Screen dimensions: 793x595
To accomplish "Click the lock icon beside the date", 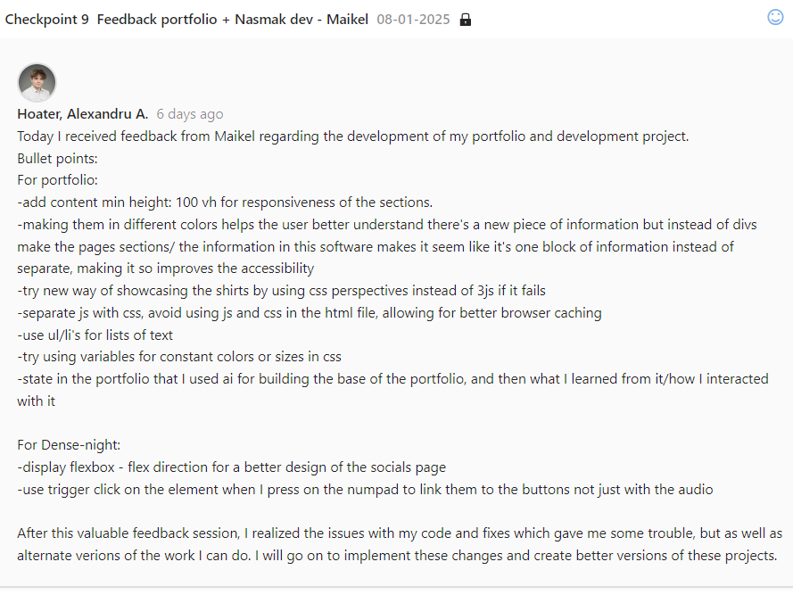I will [465, 20].
